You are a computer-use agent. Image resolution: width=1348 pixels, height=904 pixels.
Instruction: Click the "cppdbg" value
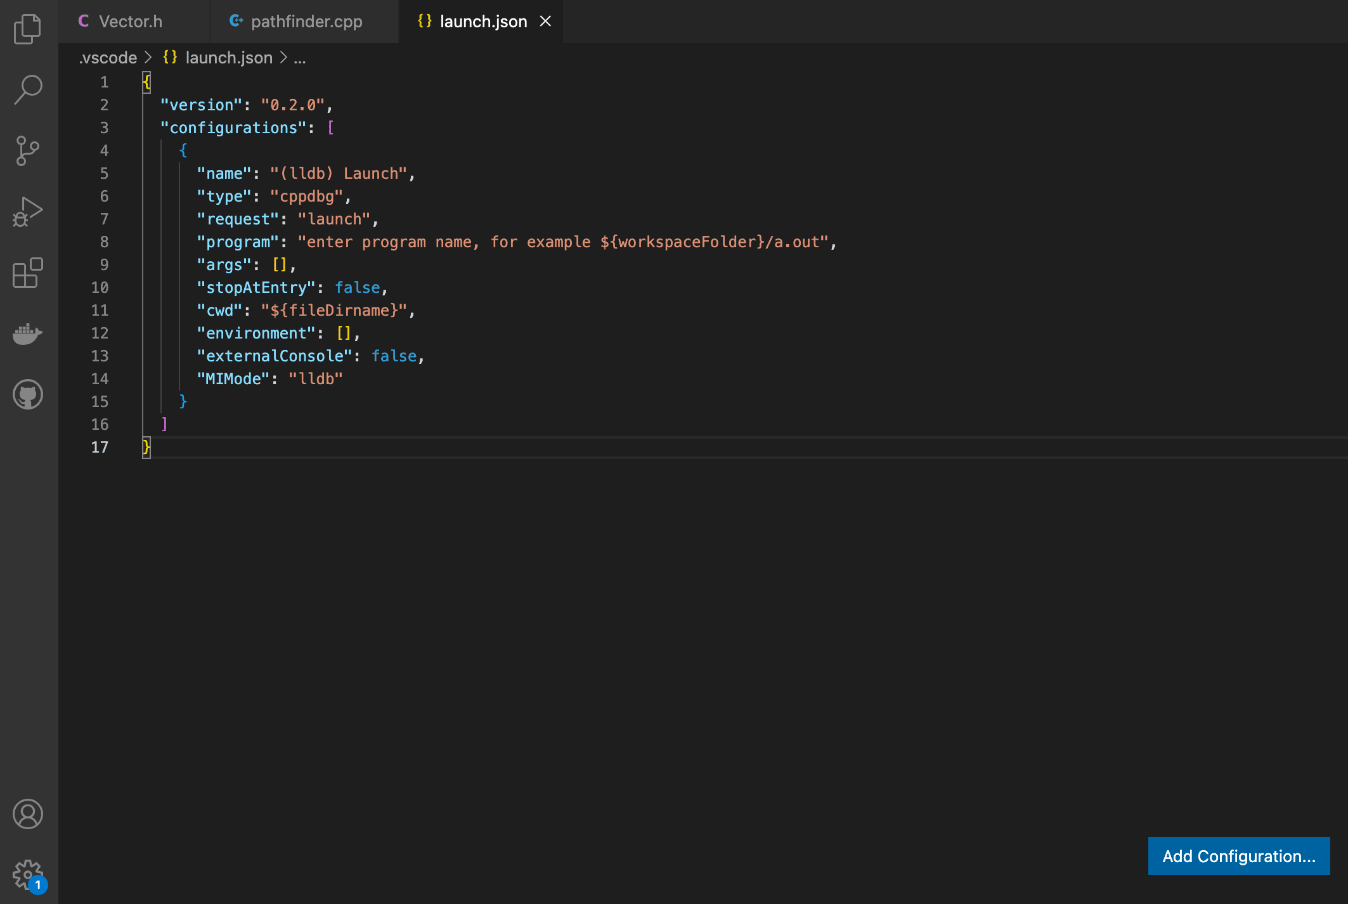pos(308,197)
